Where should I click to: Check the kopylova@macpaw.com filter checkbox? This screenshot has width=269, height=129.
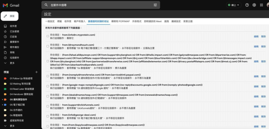click(x=48, y=126)
